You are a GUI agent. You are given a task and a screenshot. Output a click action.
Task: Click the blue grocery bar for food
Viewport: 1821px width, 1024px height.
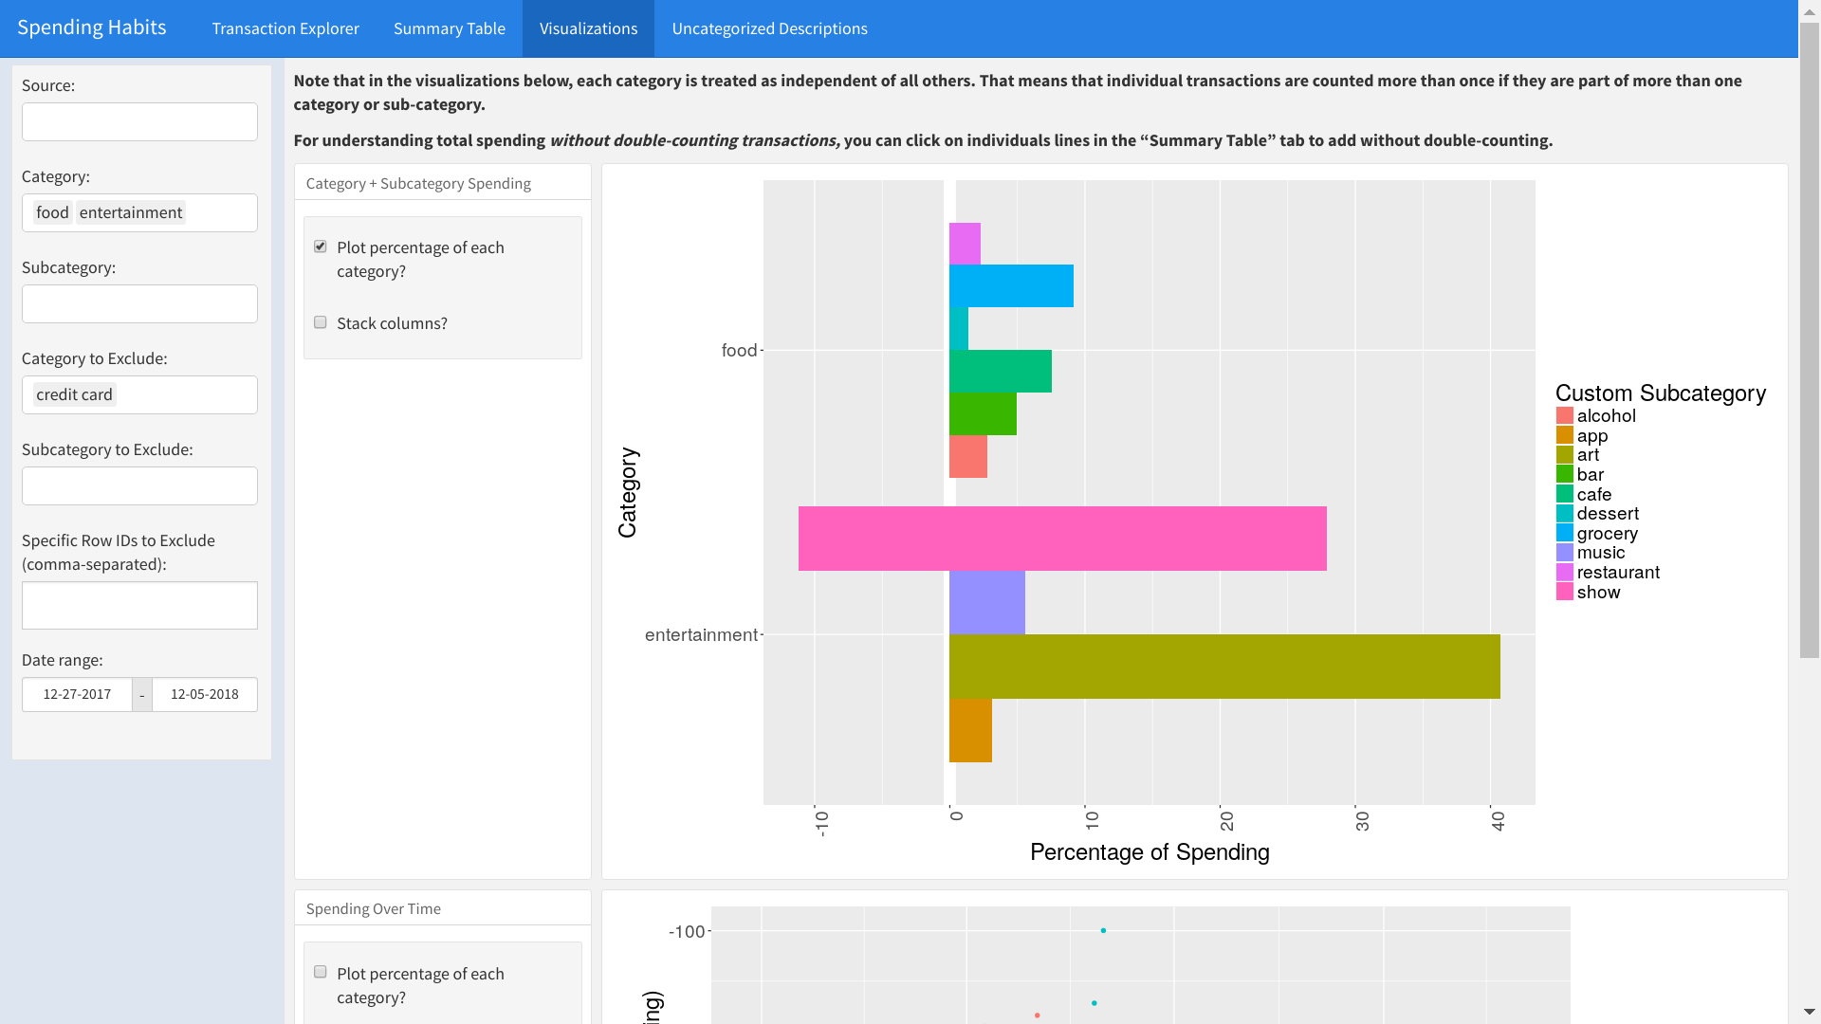tap(1011, 285)
